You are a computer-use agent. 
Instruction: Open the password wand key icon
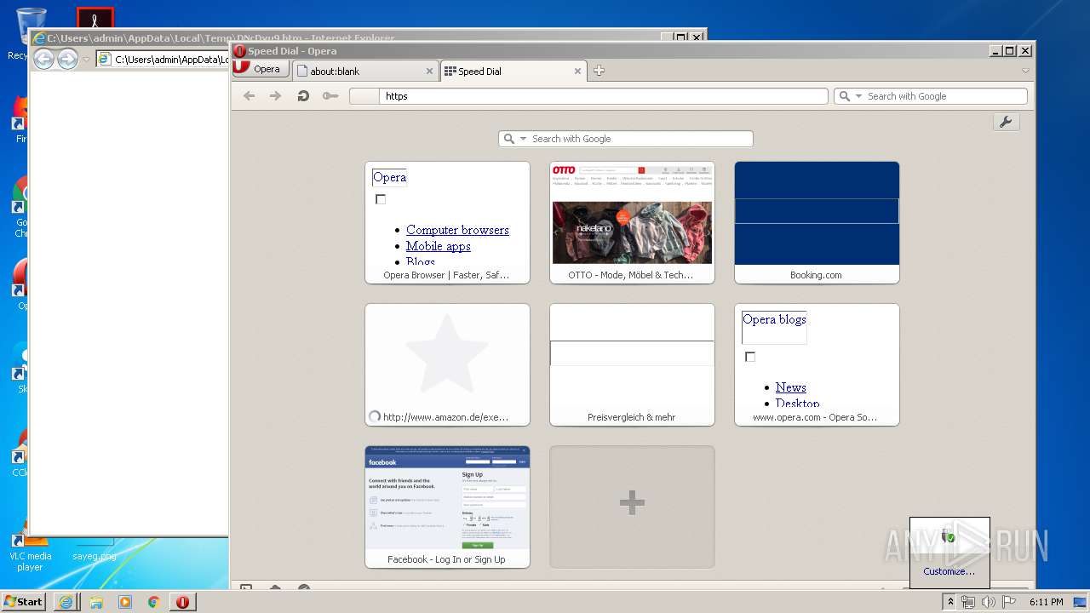click(330, 96)
